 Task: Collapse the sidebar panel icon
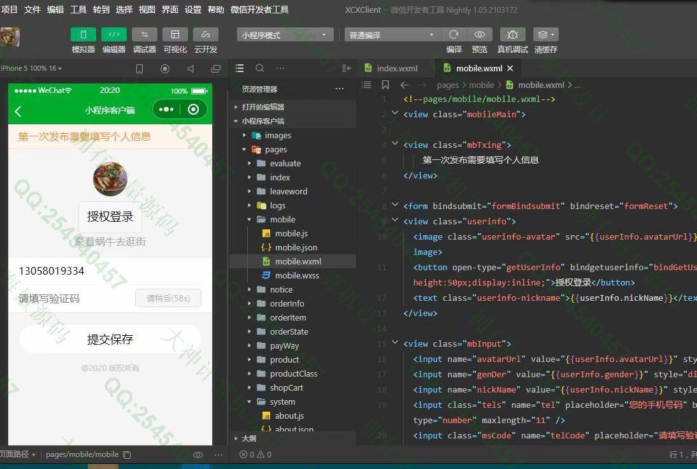tap(347, 68)
